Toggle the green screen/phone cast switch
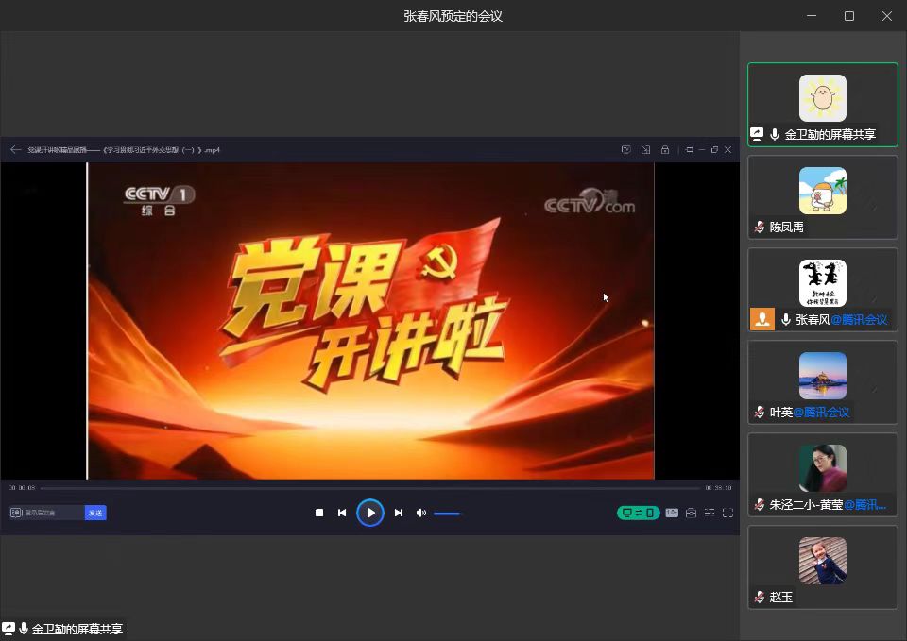 point(638,513)
